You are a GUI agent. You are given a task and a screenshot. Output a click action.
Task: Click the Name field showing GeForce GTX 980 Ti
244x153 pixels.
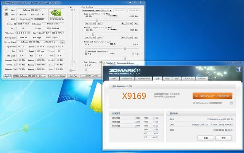(32, 10)
